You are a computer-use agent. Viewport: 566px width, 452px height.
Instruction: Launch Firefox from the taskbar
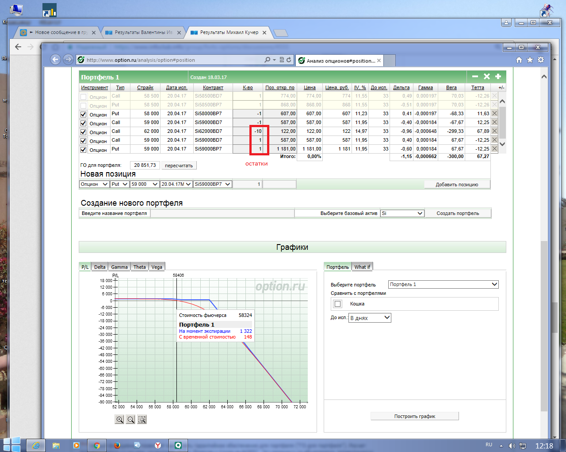117,445
